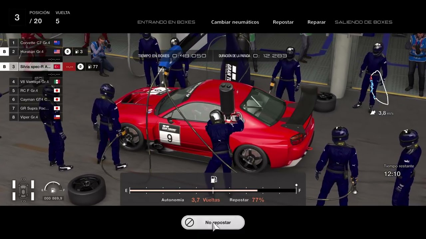Click the refuel amount slider bar
This screenshot has height=239, width=426.
pyautogui.click(x=213, y=191)
